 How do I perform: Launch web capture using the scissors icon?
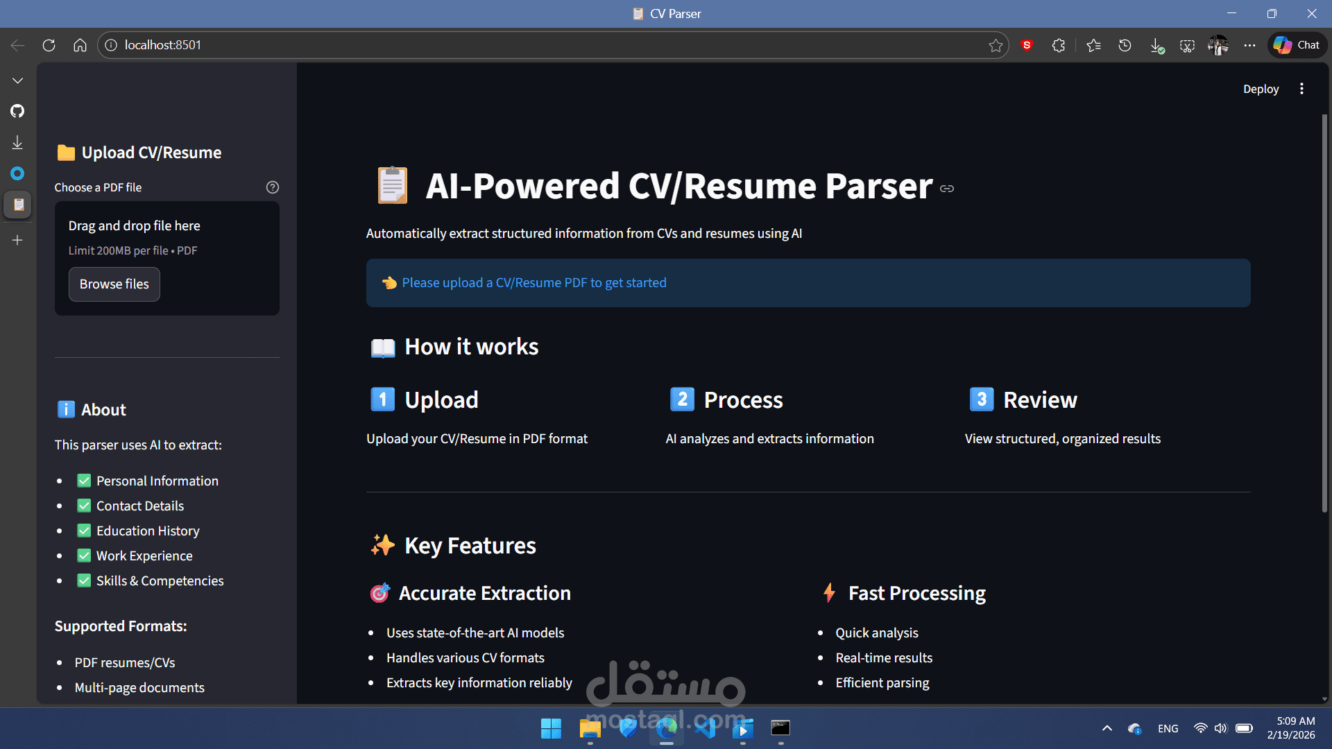pos(1187,45)
